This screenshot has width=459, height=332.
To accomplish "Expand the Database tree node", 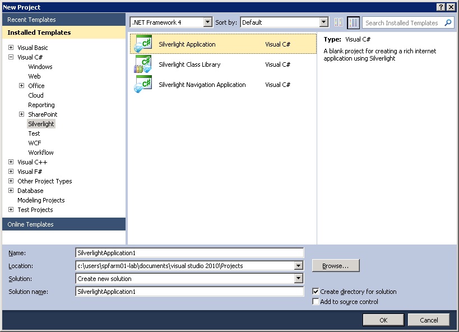I will pos(11,191).
